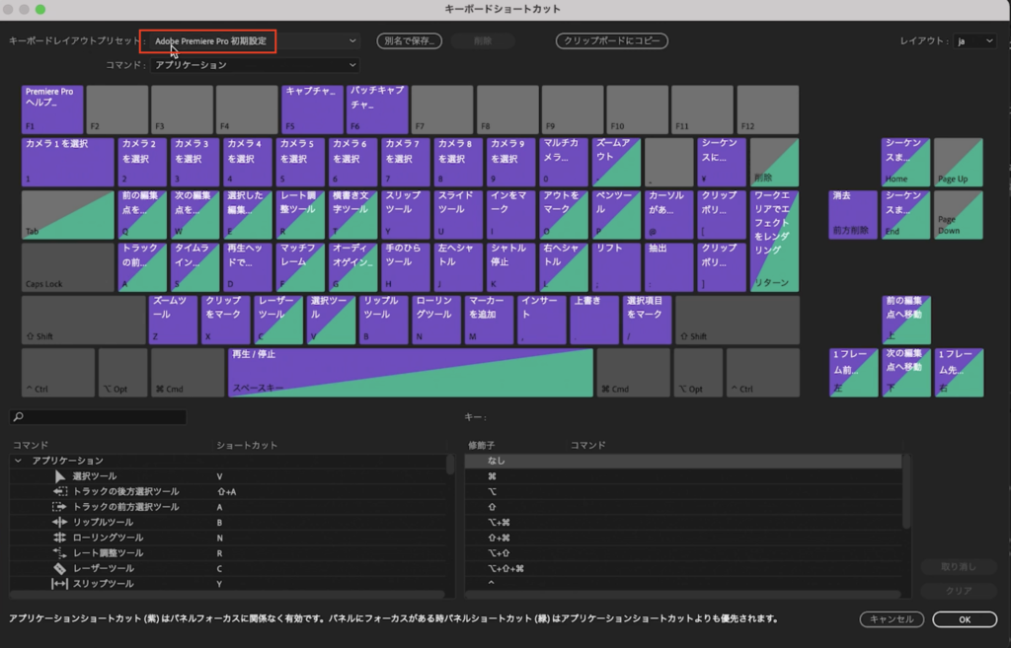Screen dimensions: 1011x648
Task: Select the ⌥+⇧+⌘ modifier row
Action: (683, 569)
